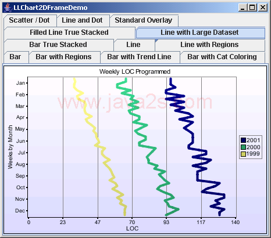Click the 47 value on the LOC axis
This screenshot has width=271, height=238.
[x=98, y=222]
